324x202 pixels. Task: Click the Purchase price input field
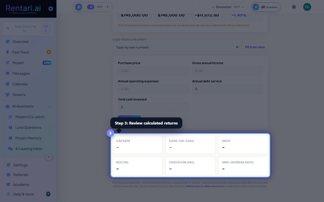point(153,71)
